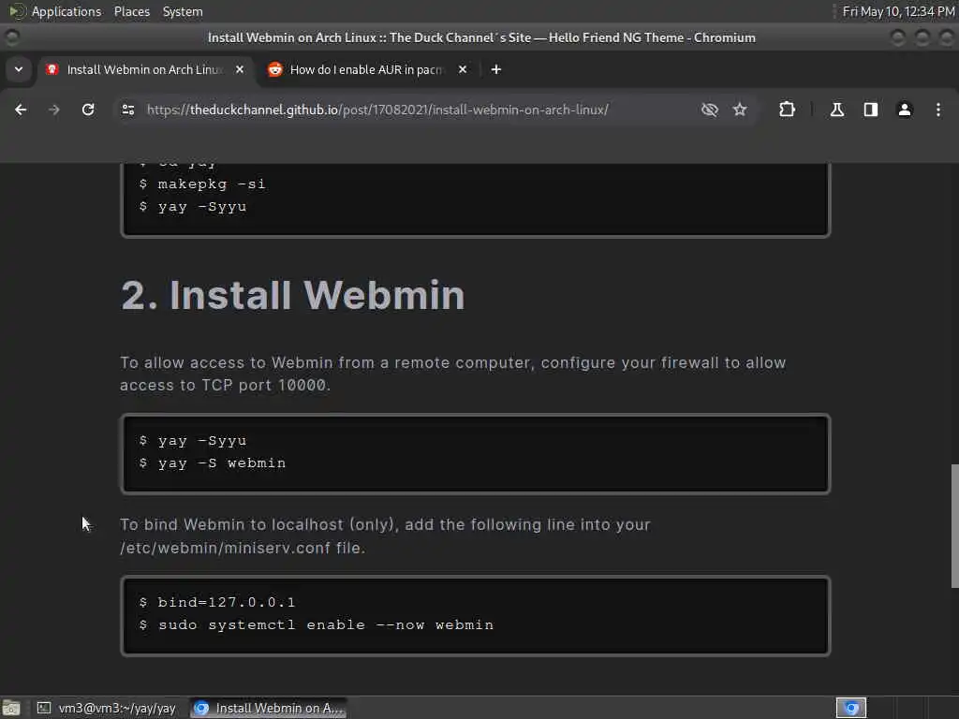This screenshot has height=719, width=959.
Task: Click the workspace switcher Chromium thumbnail
Action: click(851, 708)
